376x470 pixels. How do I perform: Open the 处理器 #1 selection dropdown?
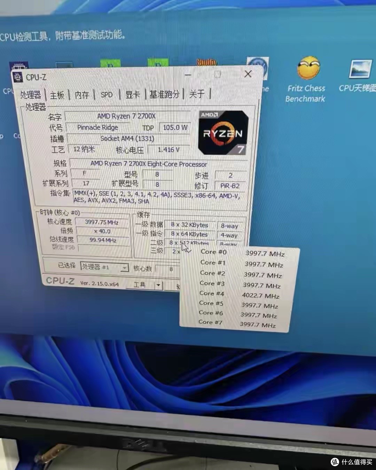(104, 267)
